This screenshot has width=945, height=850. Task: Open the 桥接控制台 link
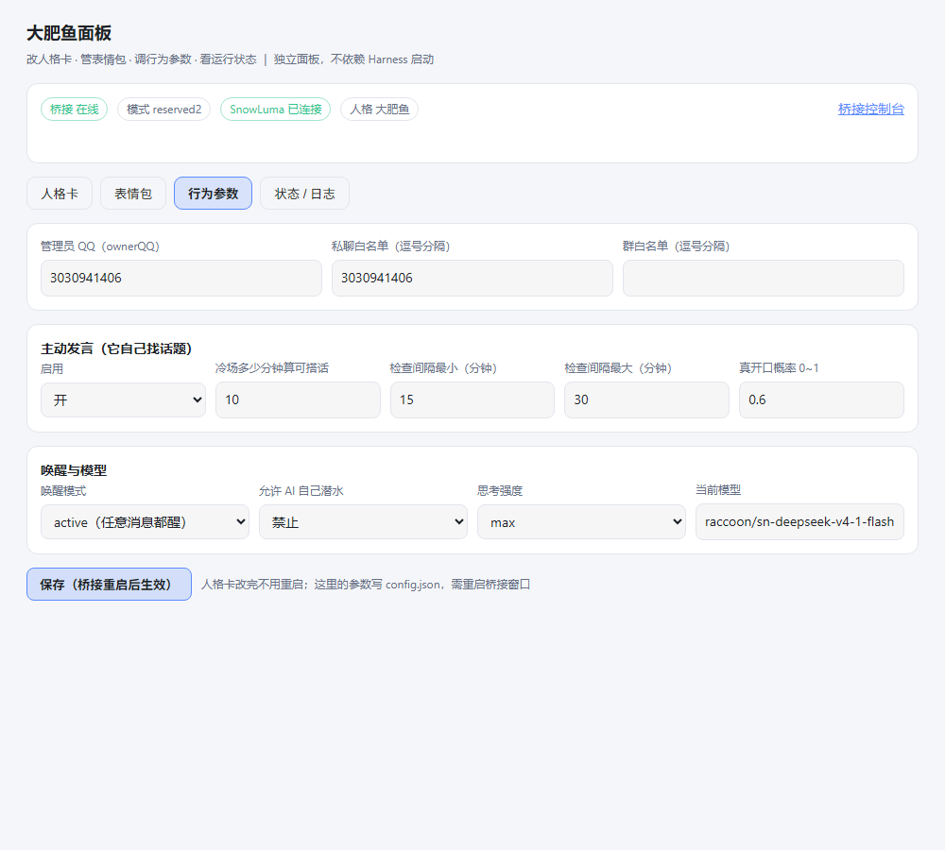871,109
